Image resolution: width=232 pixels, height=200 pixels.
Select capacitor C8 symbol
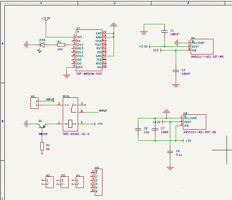170,152
